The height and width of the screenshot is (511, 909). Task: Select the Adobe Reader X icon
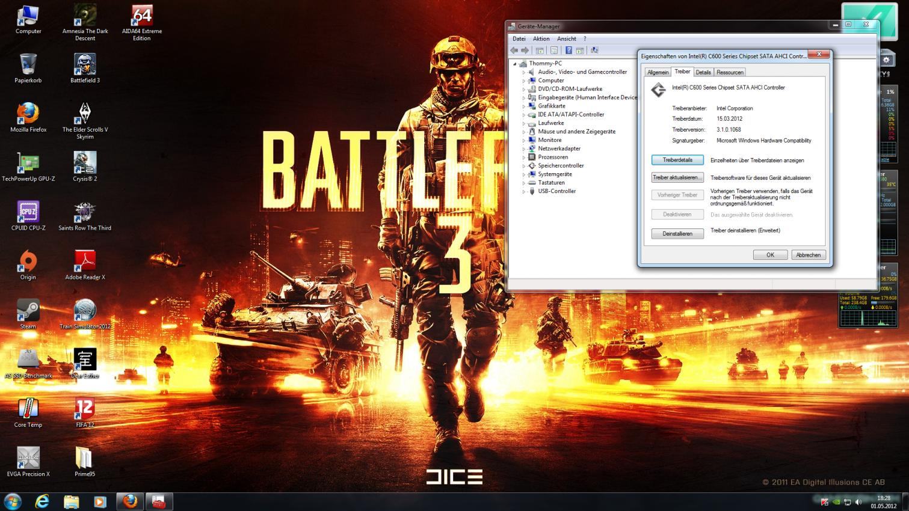(85, 265)
